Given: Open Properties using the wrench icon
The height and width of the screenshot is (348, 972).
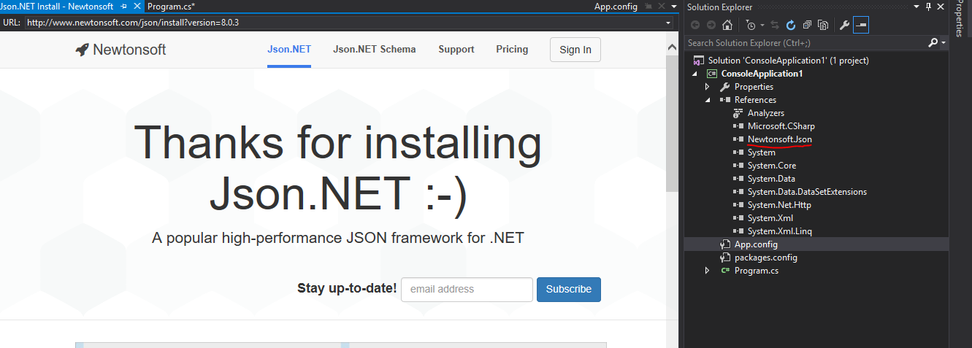Looking at the screenshot, I should tap(845, 26).
